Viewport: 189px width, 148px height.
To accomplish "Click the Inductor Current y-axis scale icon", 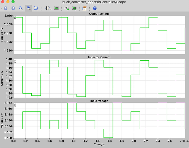I will (x=15, y=61).
